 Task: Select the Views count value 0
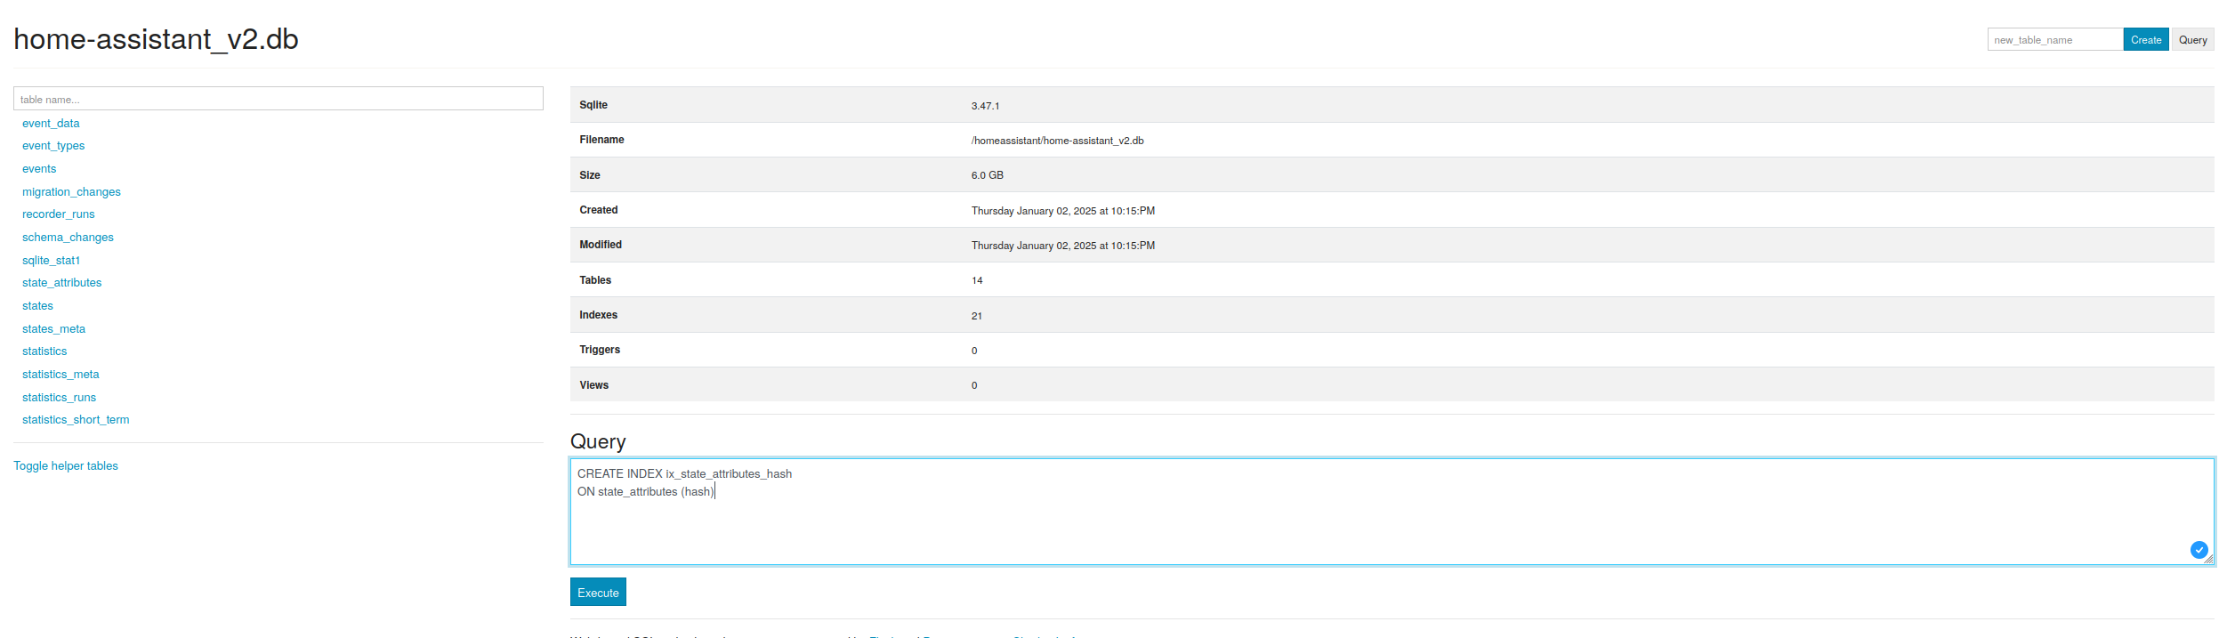(x=974, y=385)
